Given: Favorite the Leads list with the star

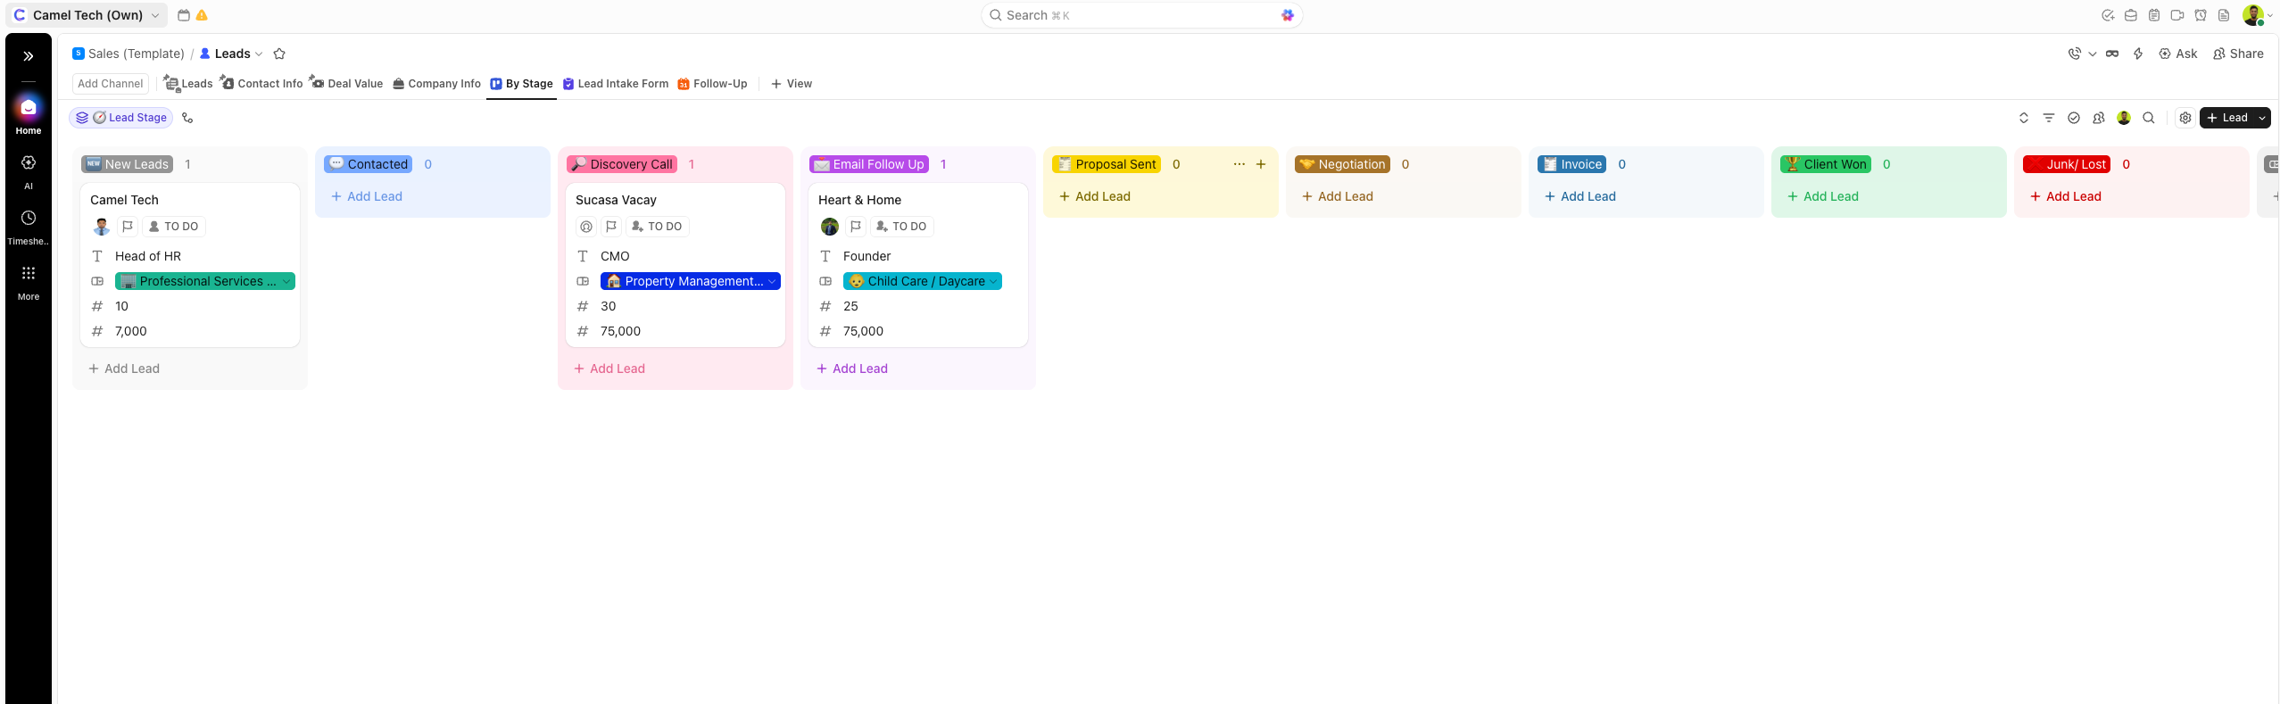Looking at the screenshot, I should coord(279,54).
